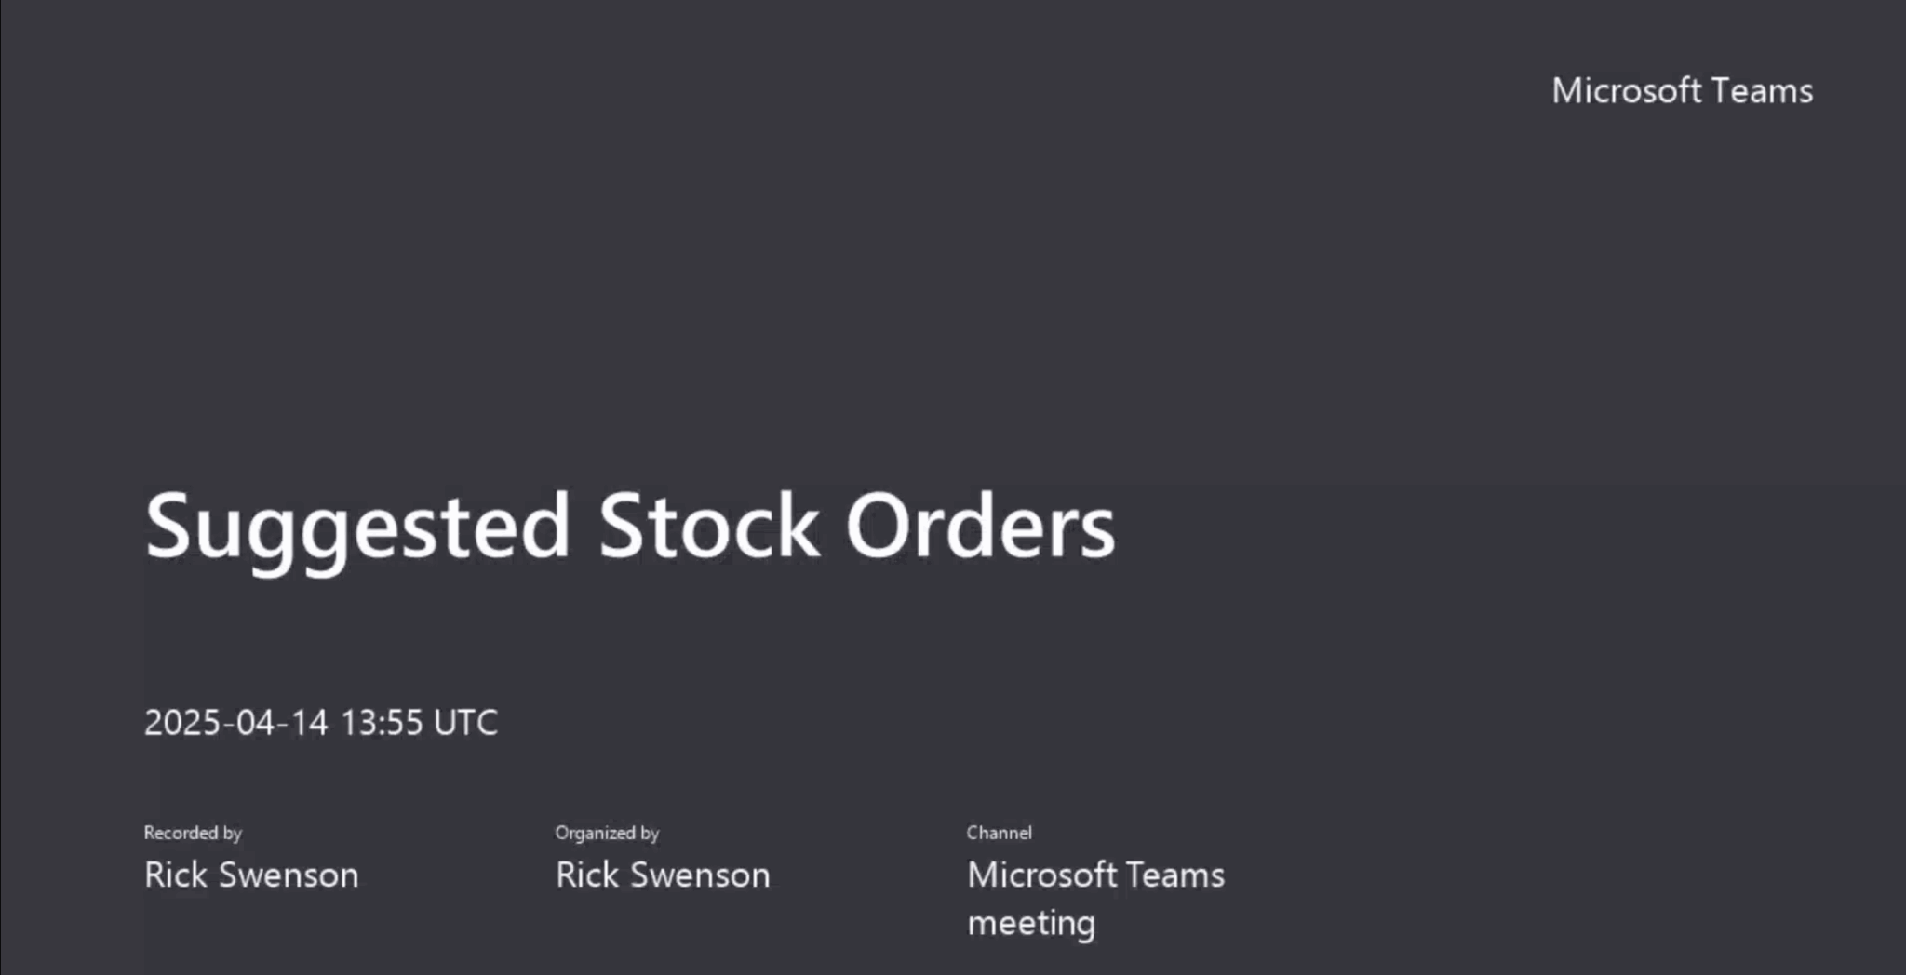The height and width of the screenshot is (975, 1906).
Task: Click Teams in the channel name line
Action: pos(1175,875)
